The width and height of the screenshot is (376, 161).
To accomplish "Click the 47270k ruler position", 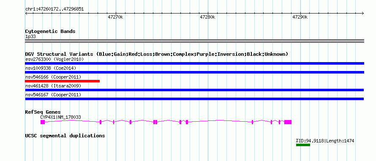I will coord(116,17).
